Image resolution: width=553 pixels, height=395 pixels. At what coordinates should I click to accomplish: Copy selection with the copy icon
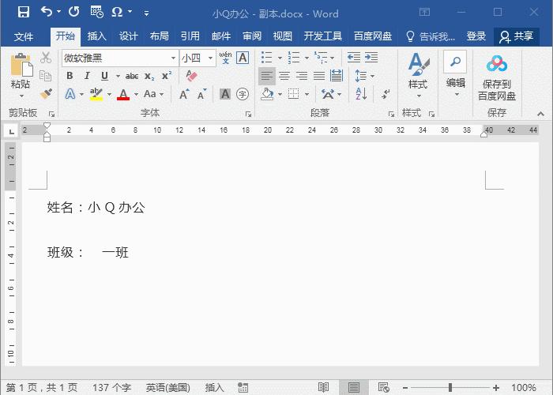coord(46,76)
